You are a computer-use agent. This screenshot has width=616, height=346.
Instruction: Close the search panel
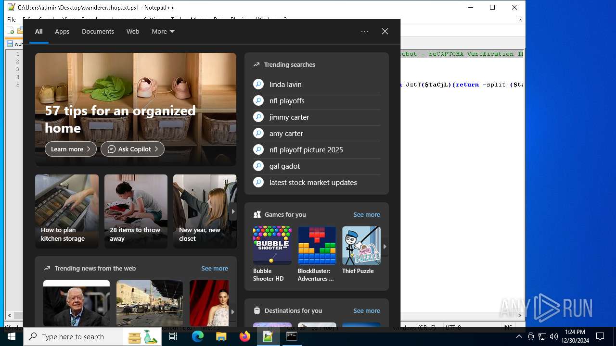(x=385, y=31)
